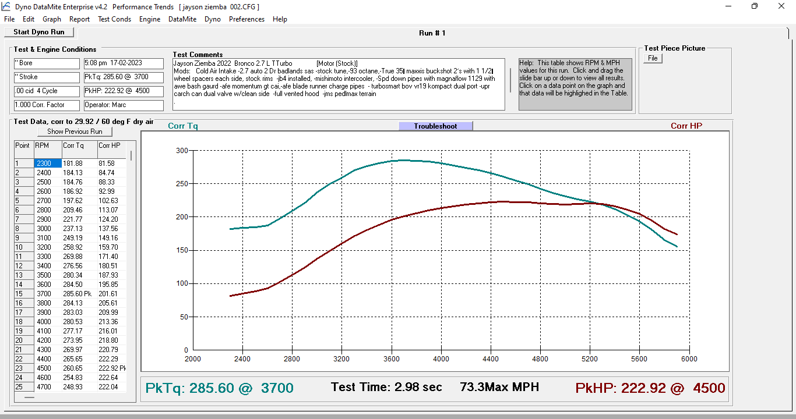Click the RPM column header
Screen dimensions: 796x419
47,150
